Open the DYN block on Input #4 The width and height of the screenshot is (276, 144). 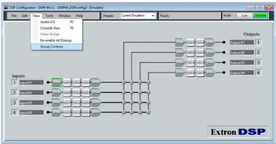77,112
